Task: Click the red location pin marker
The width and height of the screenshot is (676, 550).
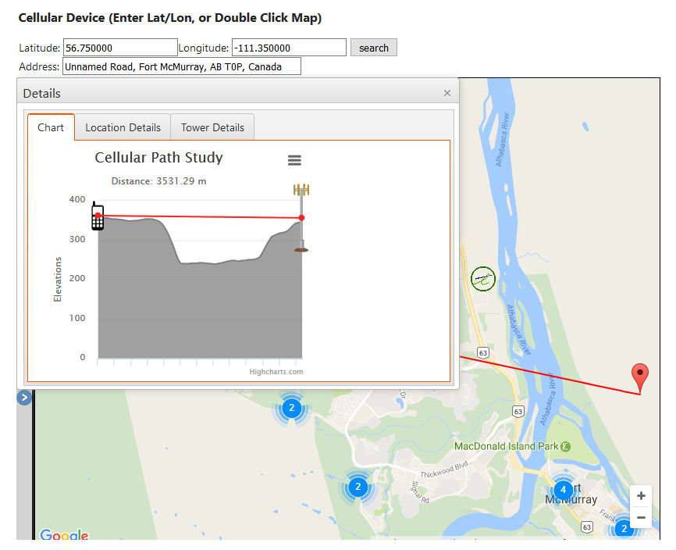Action: [640, 377]
